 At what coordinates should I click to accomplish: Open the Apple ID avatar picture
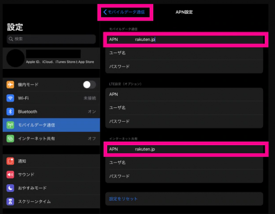[x=16, y=58]
